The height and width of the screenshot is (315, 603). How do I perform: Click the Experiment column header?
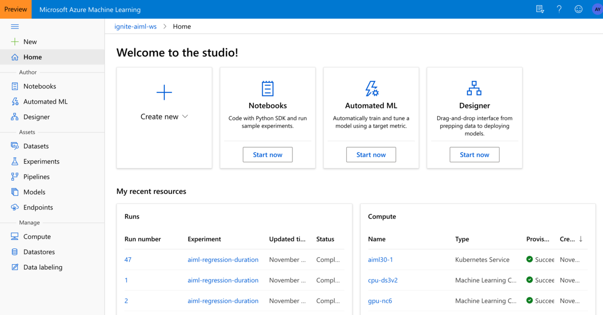click(204, 239)
